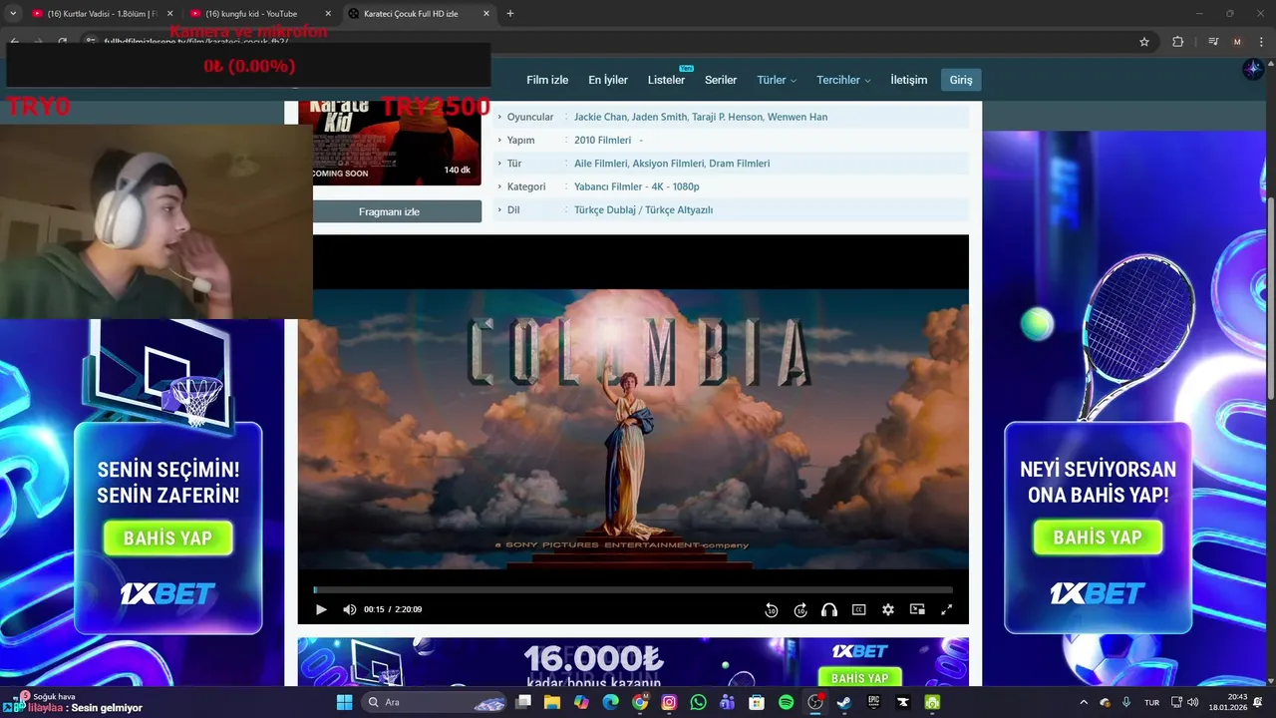Screen dimensions: 1276x718
Task: Open Task View from the taskbar
Action: 523,703
